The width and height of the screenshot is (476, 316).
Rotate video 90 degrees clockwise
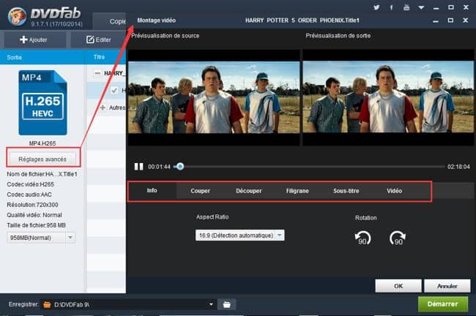pos(398,238)
